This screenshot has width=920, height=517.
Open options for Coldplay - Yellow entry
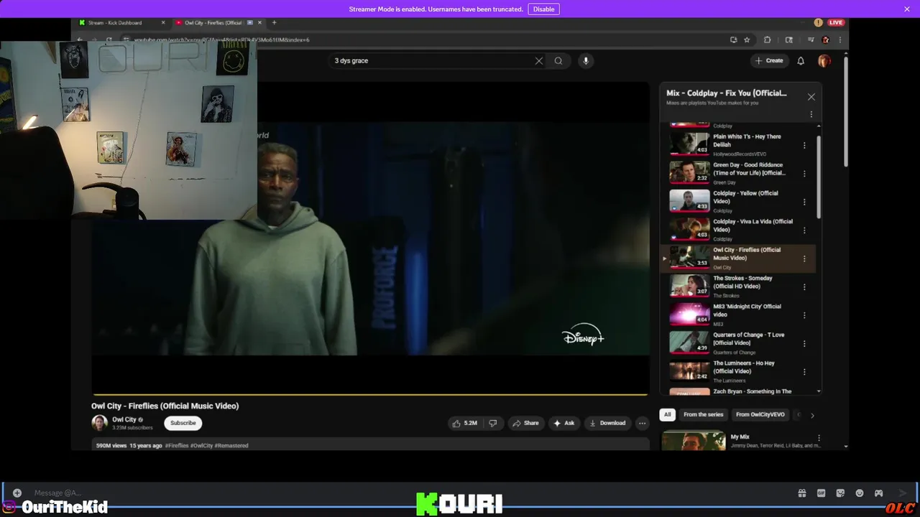point(804,202)
